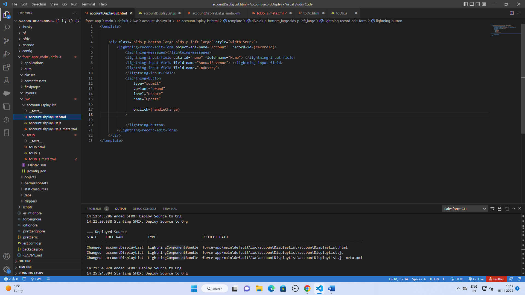Screen dimensions: 525x295
Task: Open the Extensions view
Action: 7,67
